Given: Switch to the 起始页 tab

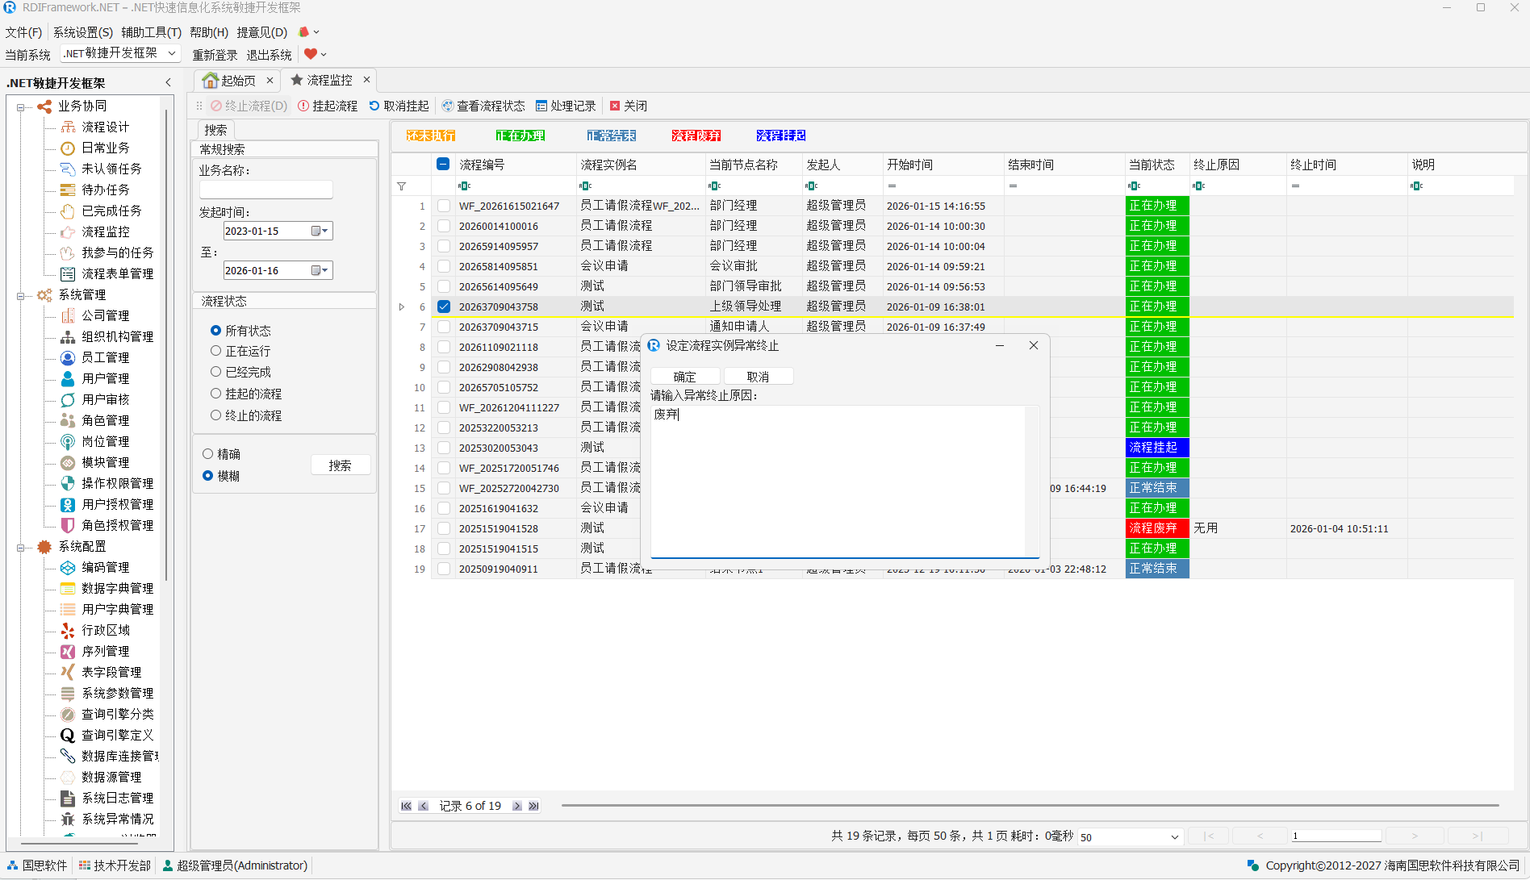Looking at the screenshot, I should point(238,81).
